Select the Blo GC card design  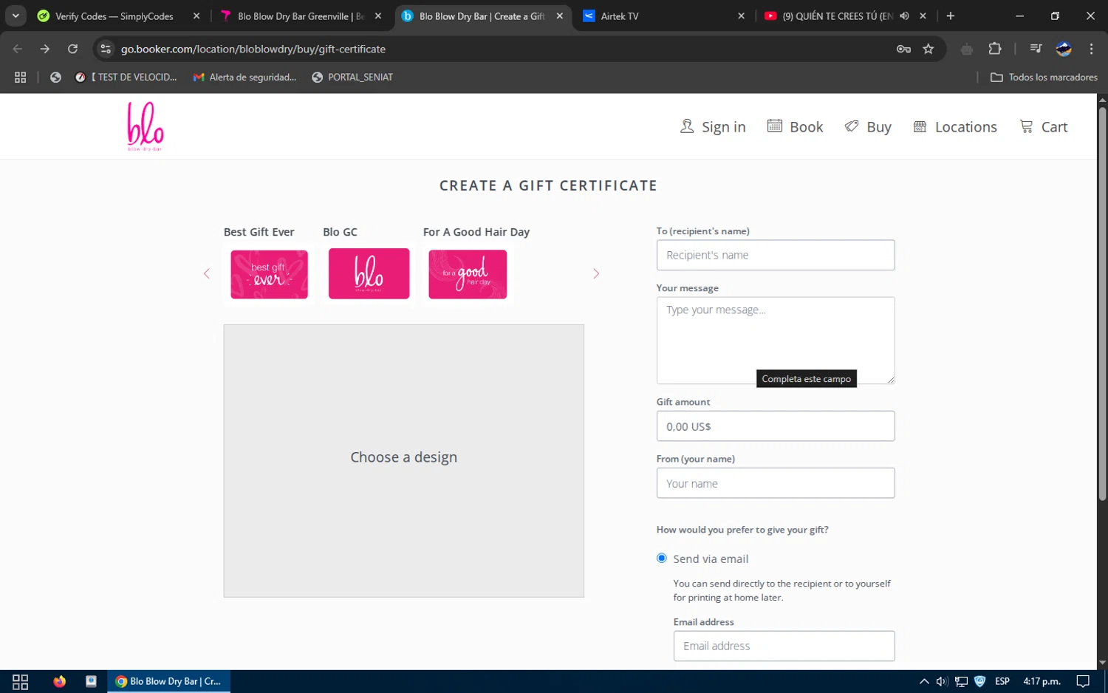point(369,274)
